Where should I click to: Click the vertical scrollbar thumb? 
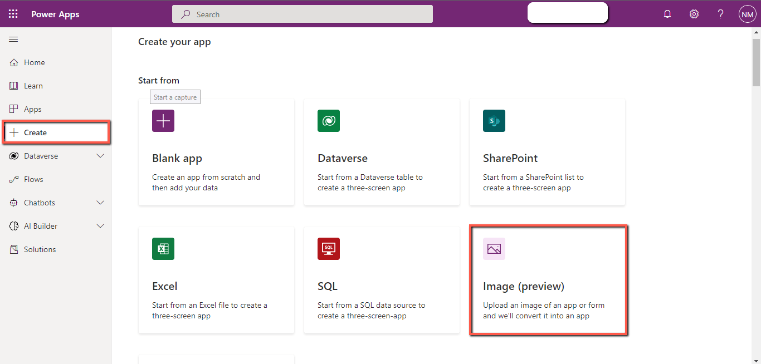click(x=756, y=61)
